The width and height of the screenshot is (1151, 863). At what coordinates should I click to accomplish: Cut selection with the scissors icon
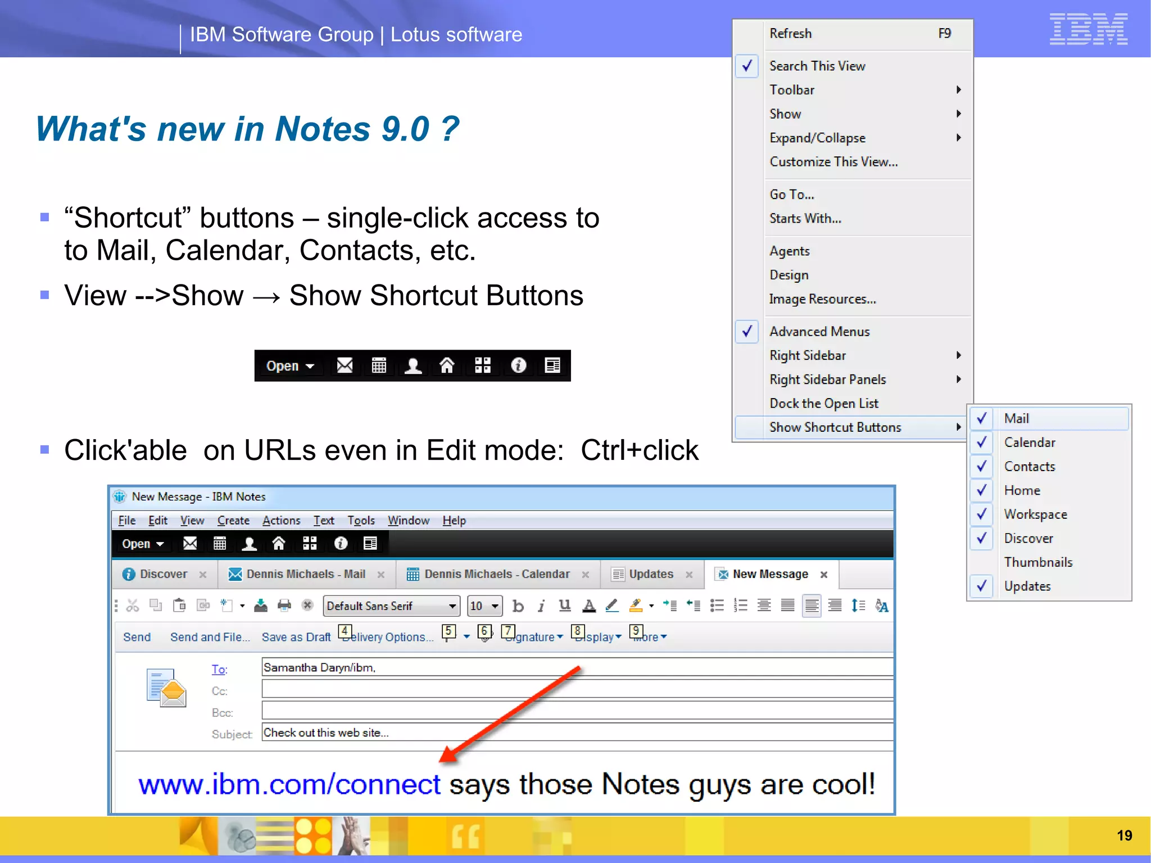point(133,606)
